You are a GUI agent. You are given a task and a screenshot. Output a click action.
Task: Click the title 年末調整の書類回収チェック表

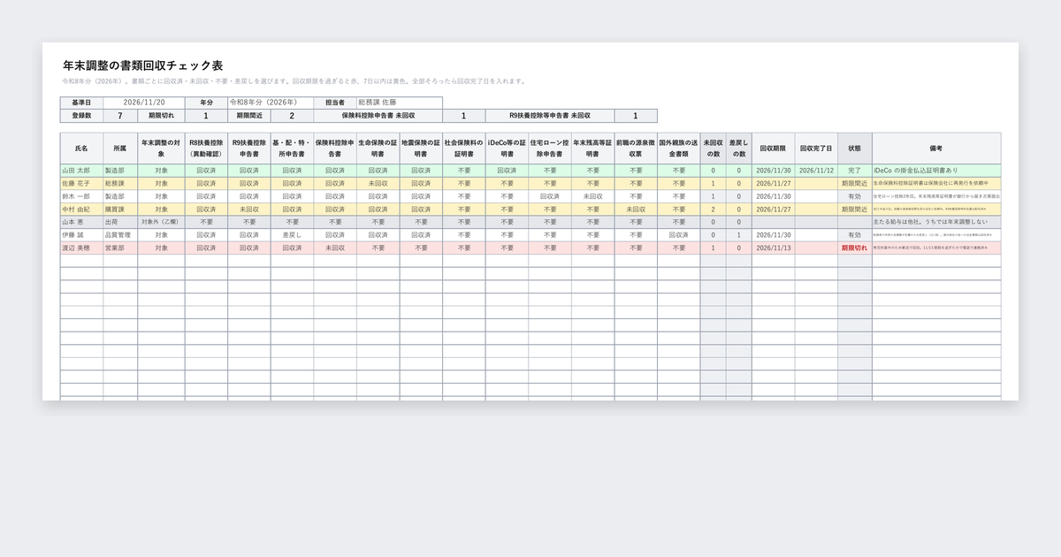coord(142,65)
